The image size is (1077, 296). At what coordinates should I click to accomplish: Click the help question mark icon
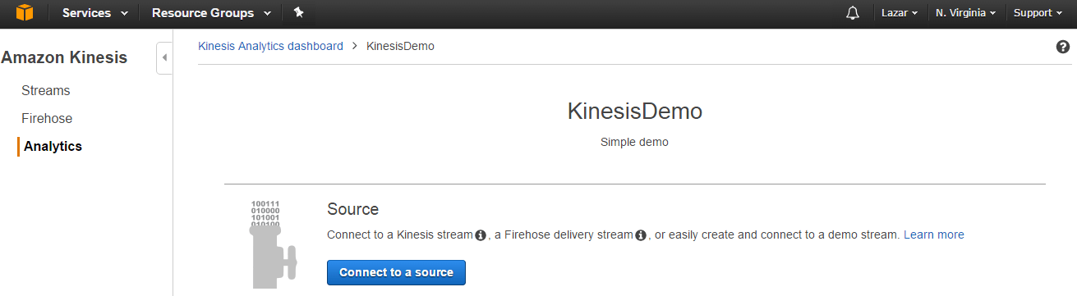pos(1062,47)
